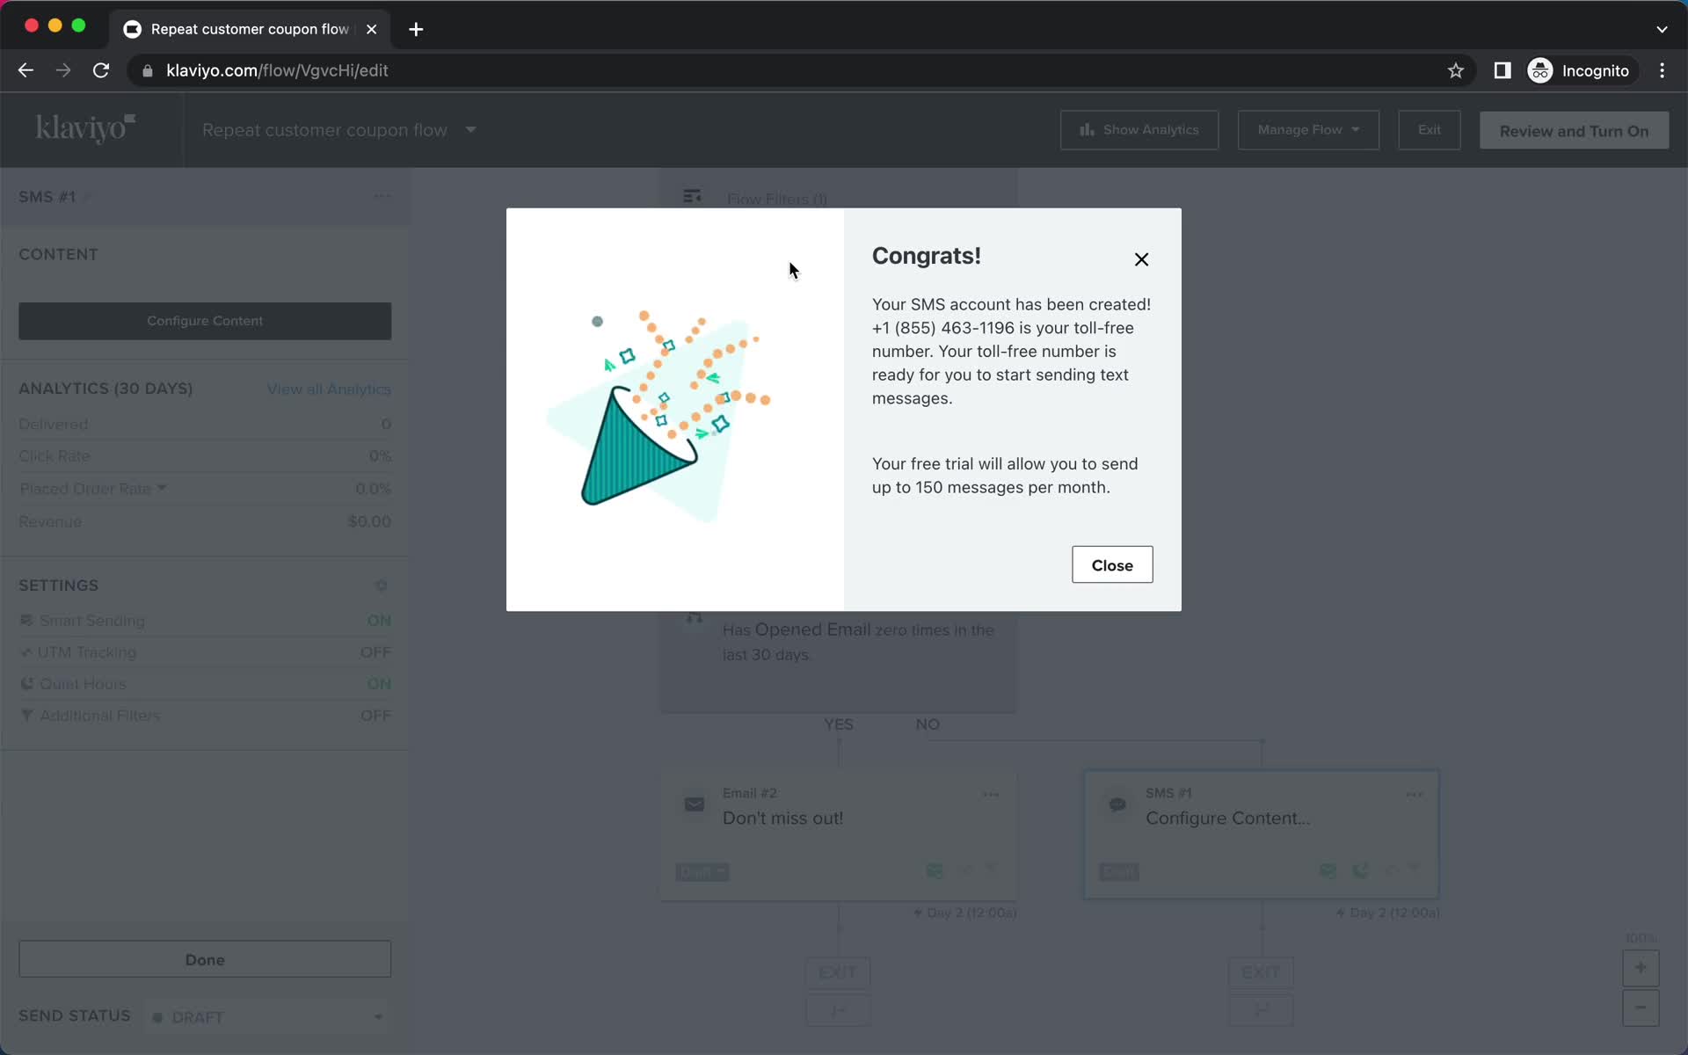Toggle UTM Tracking OFF switch

tap(375, 652)
